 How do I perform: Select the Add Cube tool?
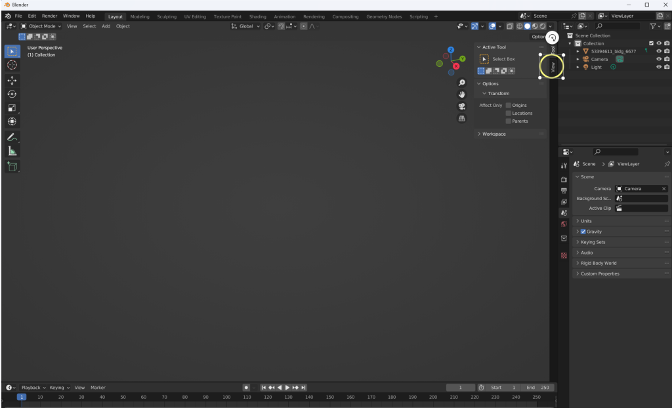tap(12, 167)
